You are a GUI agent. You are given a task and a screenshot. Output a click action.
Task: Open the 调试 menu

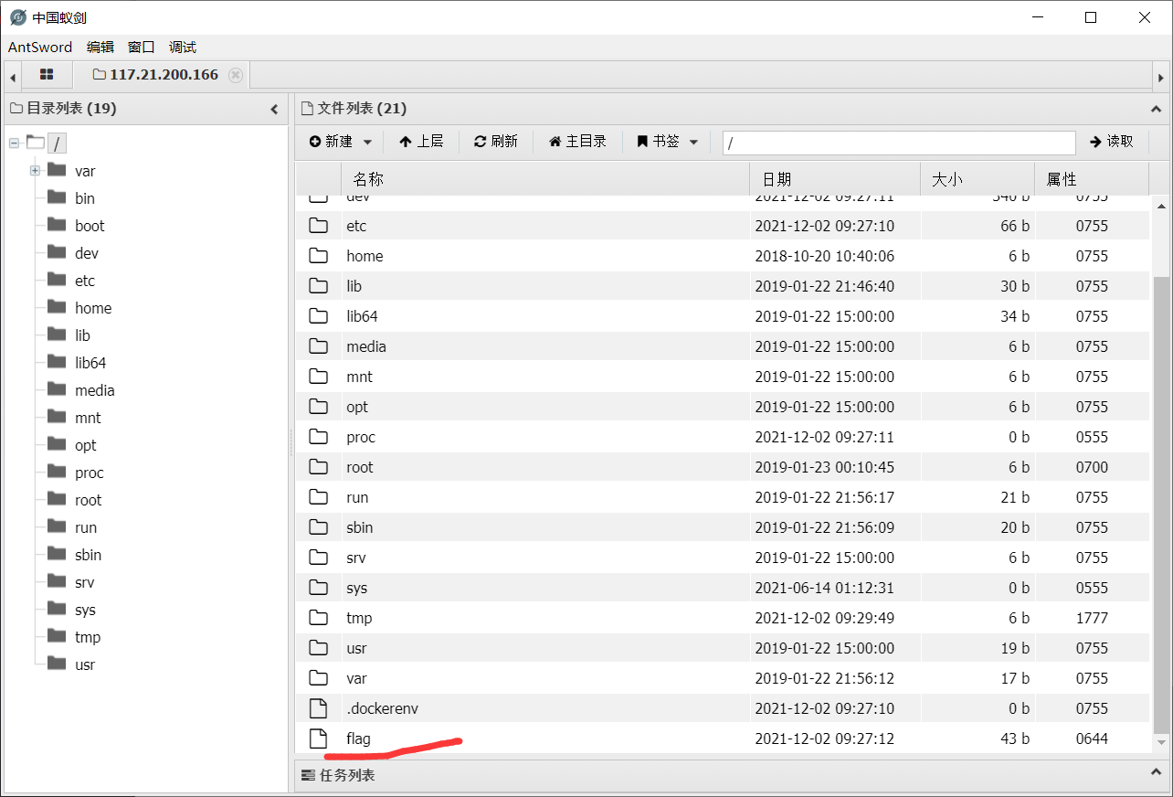(183, 47)
